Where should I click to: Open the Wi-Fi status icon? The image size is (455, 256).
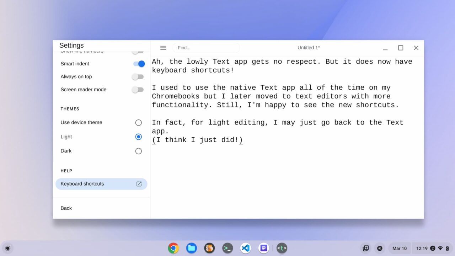tap(440, 248)
